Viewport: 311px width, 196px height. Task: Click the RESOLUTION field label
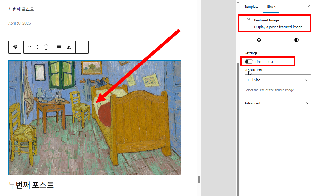point(253,70)
